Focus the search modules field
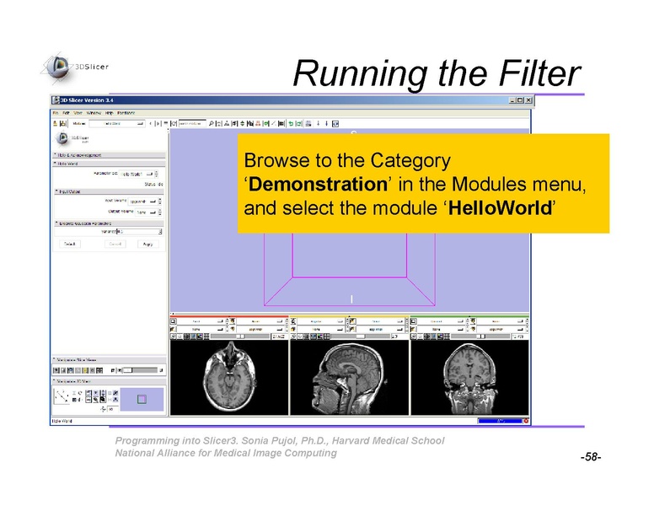The width and height of the screenshot is (654, 506). (x=192, y=123)
